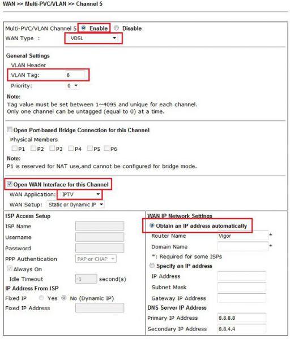The height and width of the screenshot is (339, 290).
Task: Uncheck Open WAN Interface for this Channel
Action: (x=10, y=184)
